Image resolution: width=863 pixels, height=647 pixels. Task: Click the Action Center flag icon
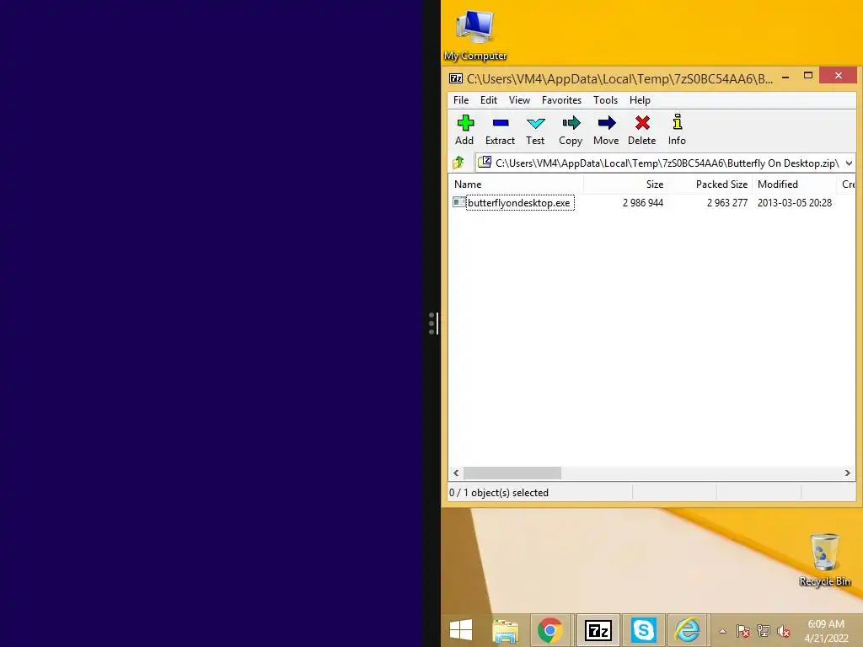[743, 631]
